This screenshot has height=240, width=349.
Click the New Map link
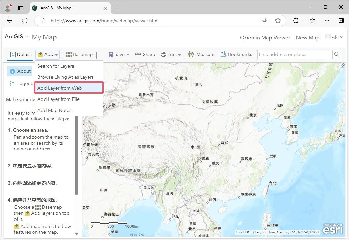click(308, 38)
